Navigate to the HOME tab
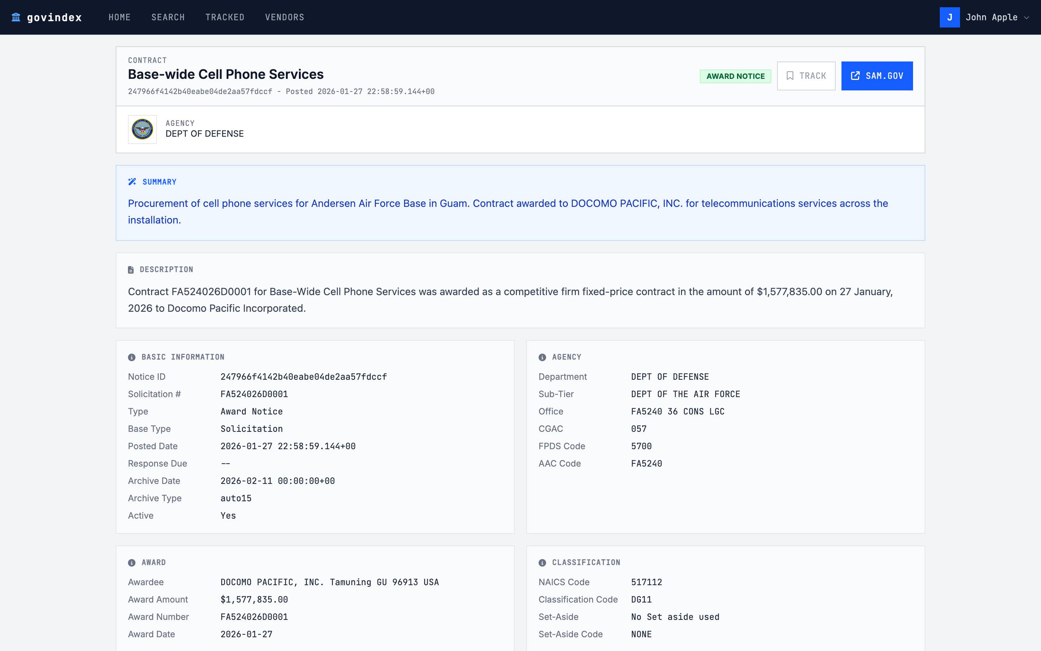1041x651 pixels. click(x=119, y=17)
